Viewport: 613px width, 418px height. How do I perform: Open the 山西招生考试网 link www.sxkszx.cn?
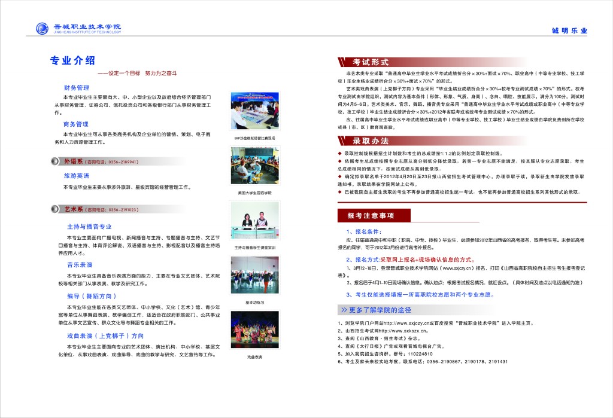[403, 331]
